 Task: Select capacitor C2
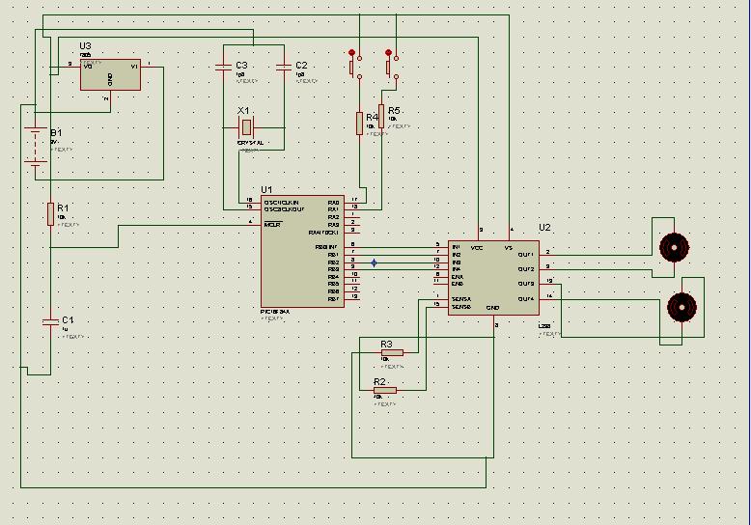(284, 67)
